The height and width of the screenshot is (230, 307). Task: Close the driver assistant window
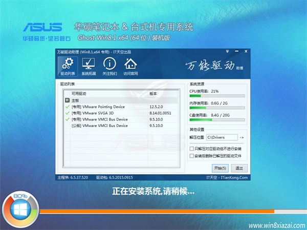click(x=245, y=52)
